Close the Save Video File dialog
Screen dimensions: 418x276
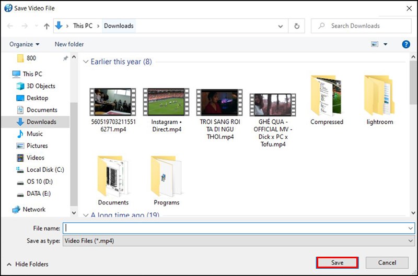409,8
